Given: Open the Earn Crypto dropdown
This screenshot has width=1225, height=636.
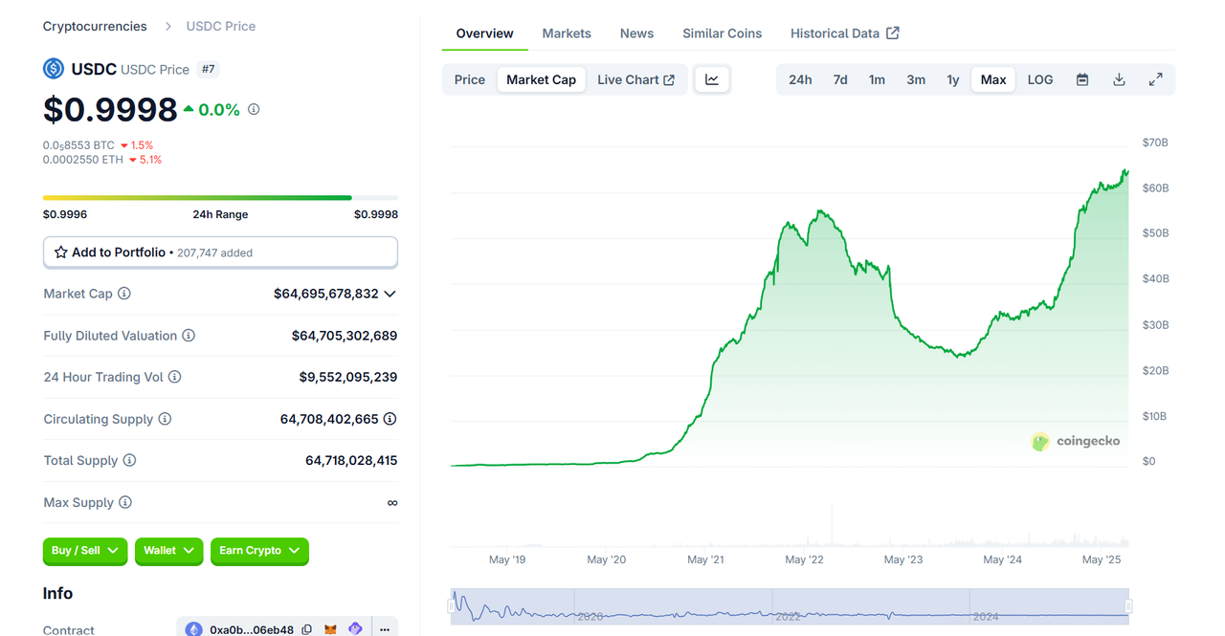Looking at the screenshot, I should point(259,551).
